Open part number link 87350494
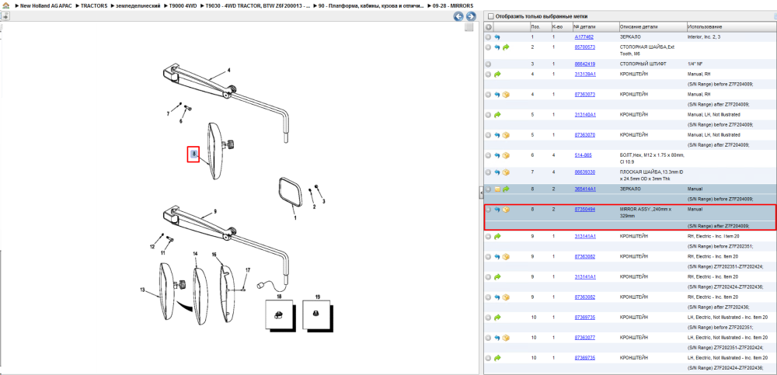The height and width of the screenshot is (375, 777). click(585, 210)
